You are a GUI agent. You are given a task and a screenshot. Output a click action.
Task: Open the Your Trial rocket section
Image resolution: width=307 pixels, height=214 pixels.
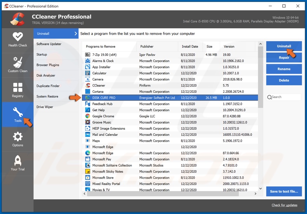17,164
